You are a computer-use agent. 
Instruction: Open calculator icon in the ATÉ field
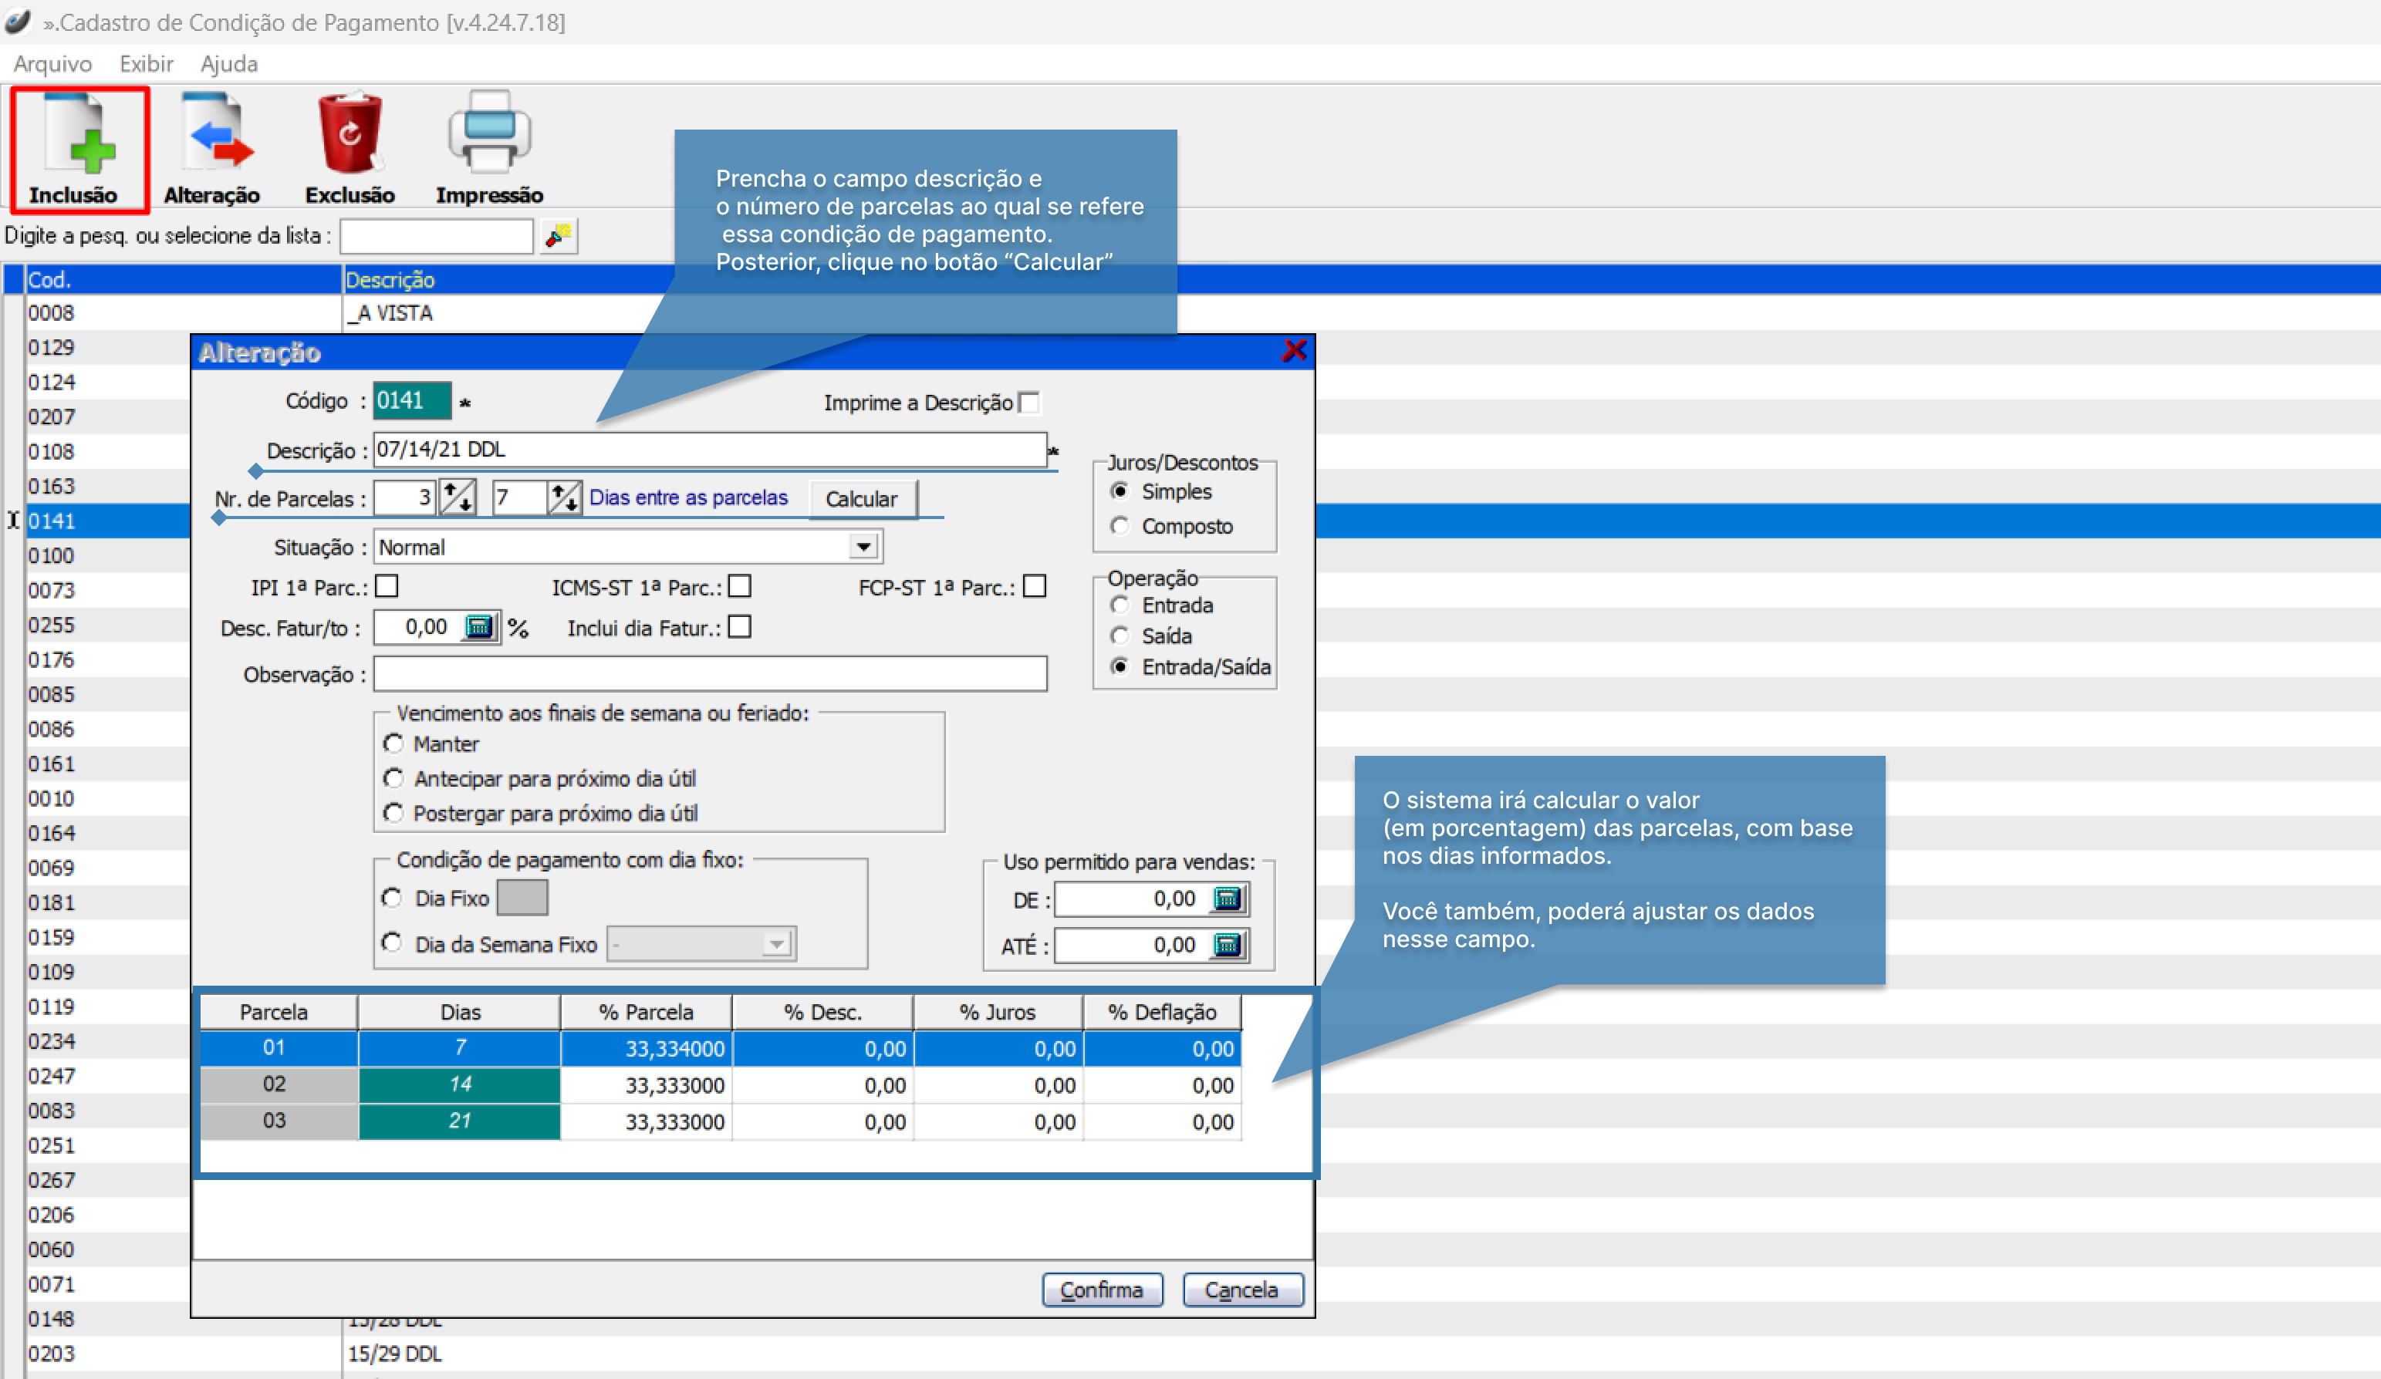tap(1227, 945)
